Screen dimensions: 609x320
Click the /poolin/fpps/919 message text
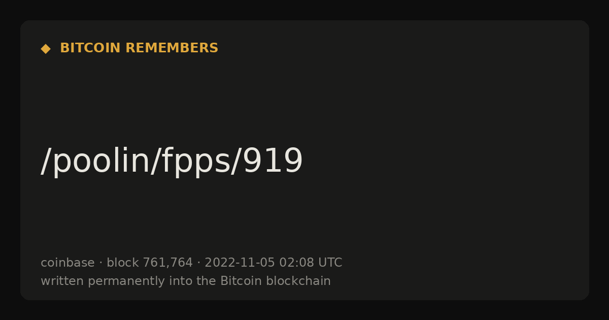coord(172,162)
